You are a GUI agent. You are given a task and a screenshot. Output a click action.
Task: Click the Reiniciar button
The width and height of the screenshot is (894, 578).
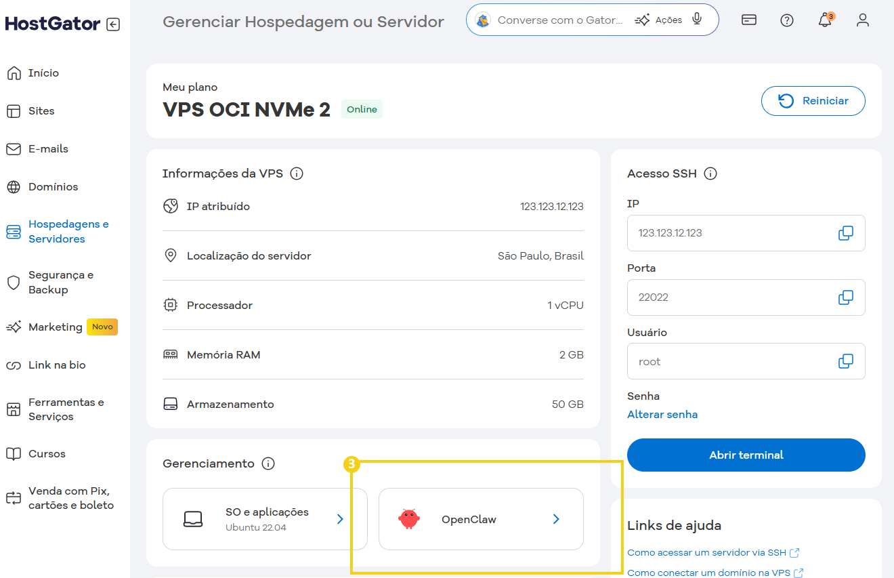(813, 100)
